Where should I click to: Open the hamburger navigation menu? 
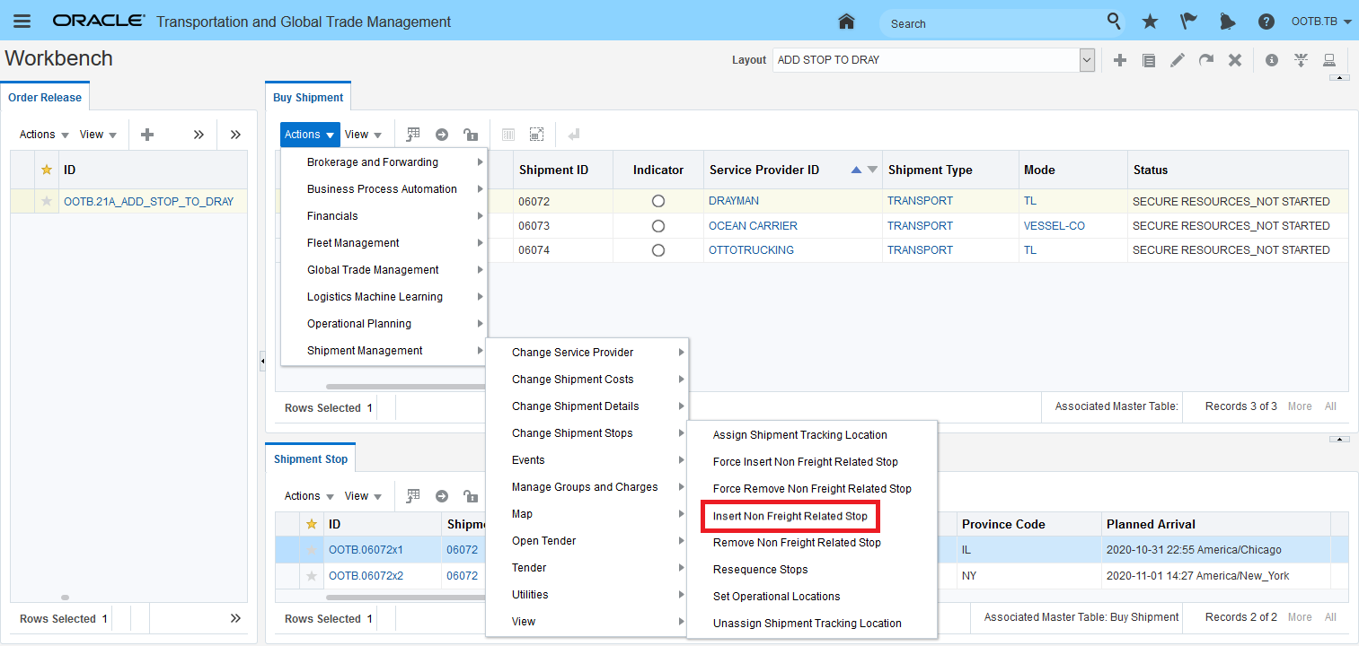click(x=22, y=22)
